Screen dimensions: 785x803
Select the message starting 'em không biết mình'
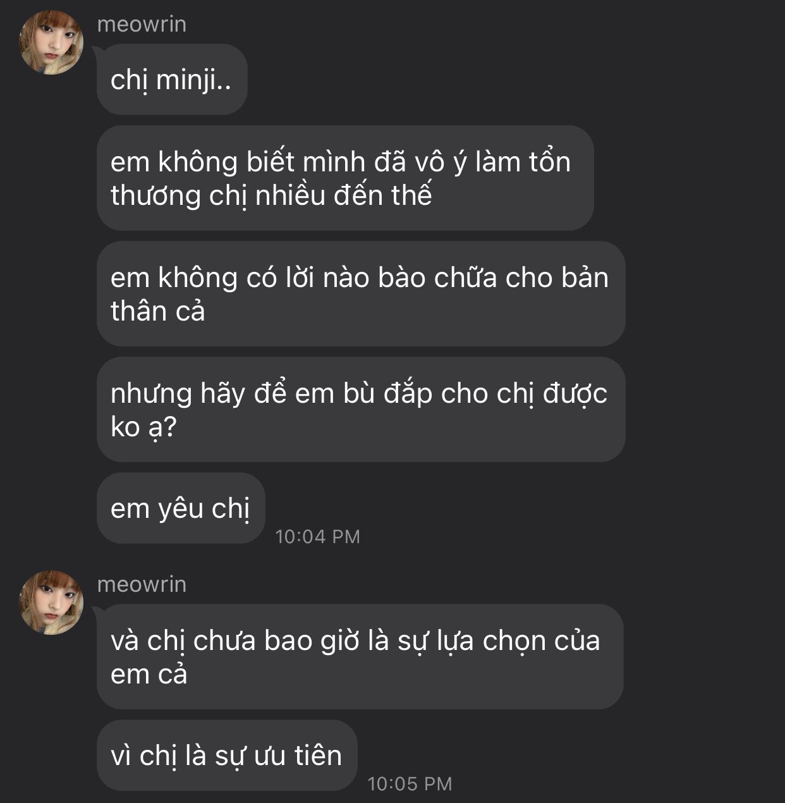coord(345,178)
